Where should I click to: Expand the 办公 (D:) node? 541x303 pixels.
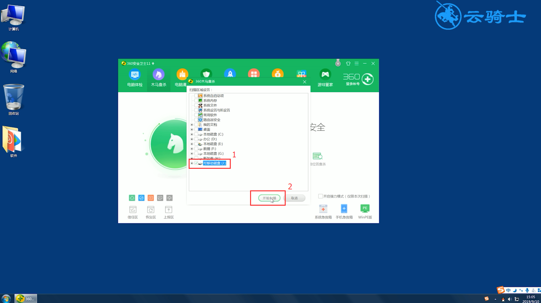click(x=192, y=139)
